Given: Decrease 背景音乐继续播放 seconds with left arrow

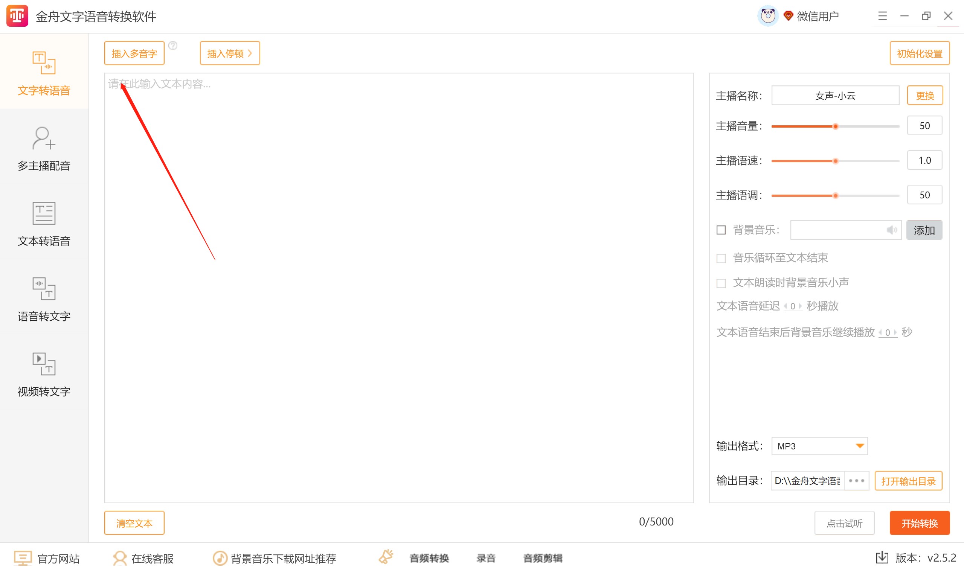Looking at the screenshot, I should (880, 332).
